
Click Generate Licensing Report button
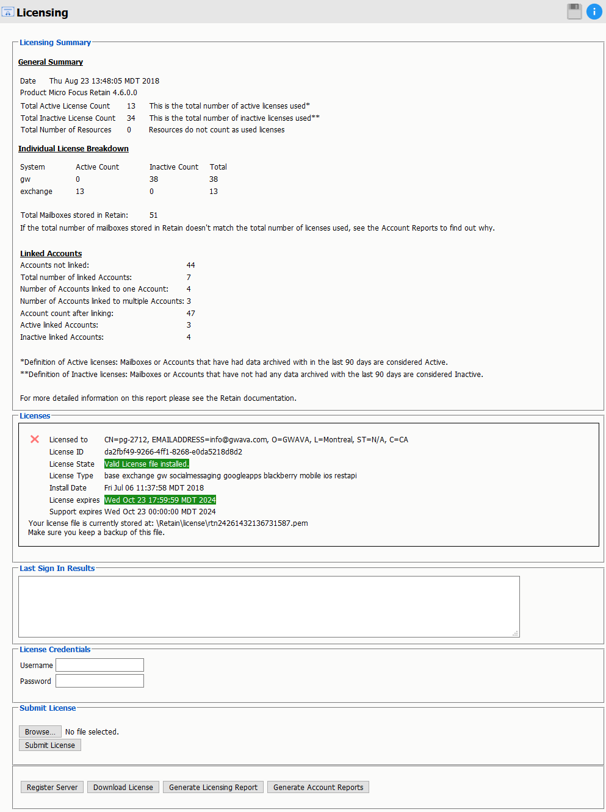coord(213,787)
